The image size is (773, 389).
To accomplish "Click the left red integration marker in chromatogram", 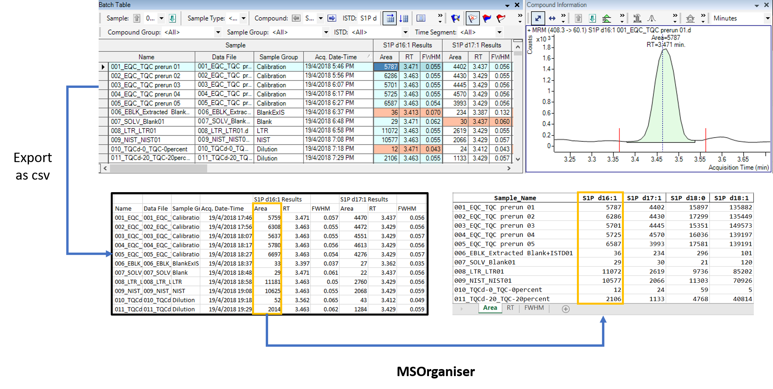I will point(619,140).
